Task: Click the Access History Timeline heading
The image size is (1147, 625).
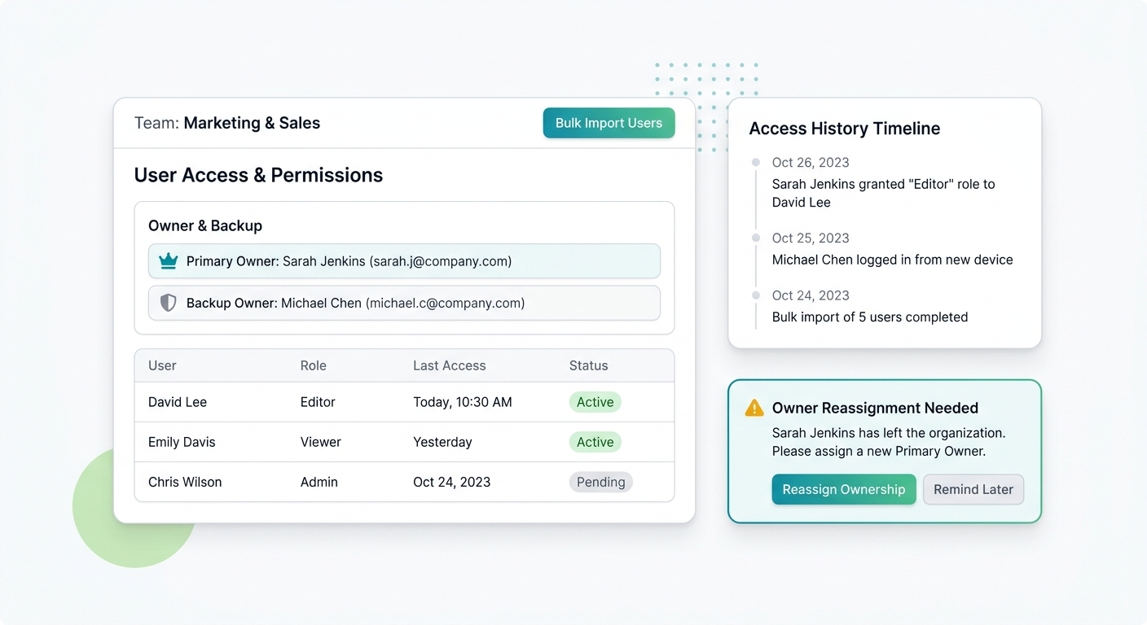Action: click(844, 129)
